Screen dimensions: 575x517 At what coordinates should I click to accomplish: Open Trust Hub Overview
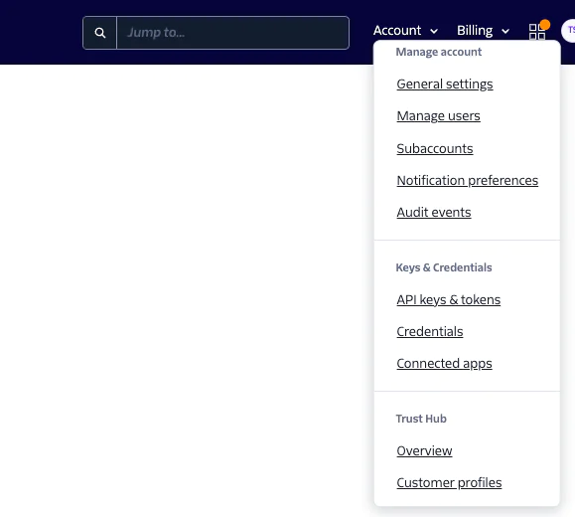pos(424,450)
